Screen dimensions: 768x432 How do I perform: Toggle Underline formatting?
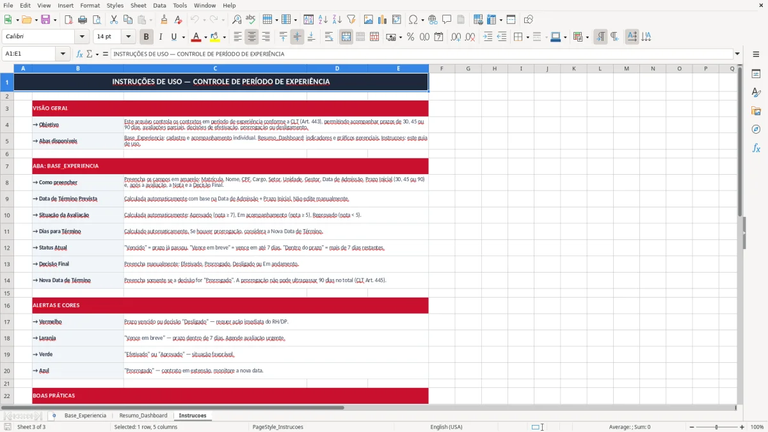click(x=174, y=36)
